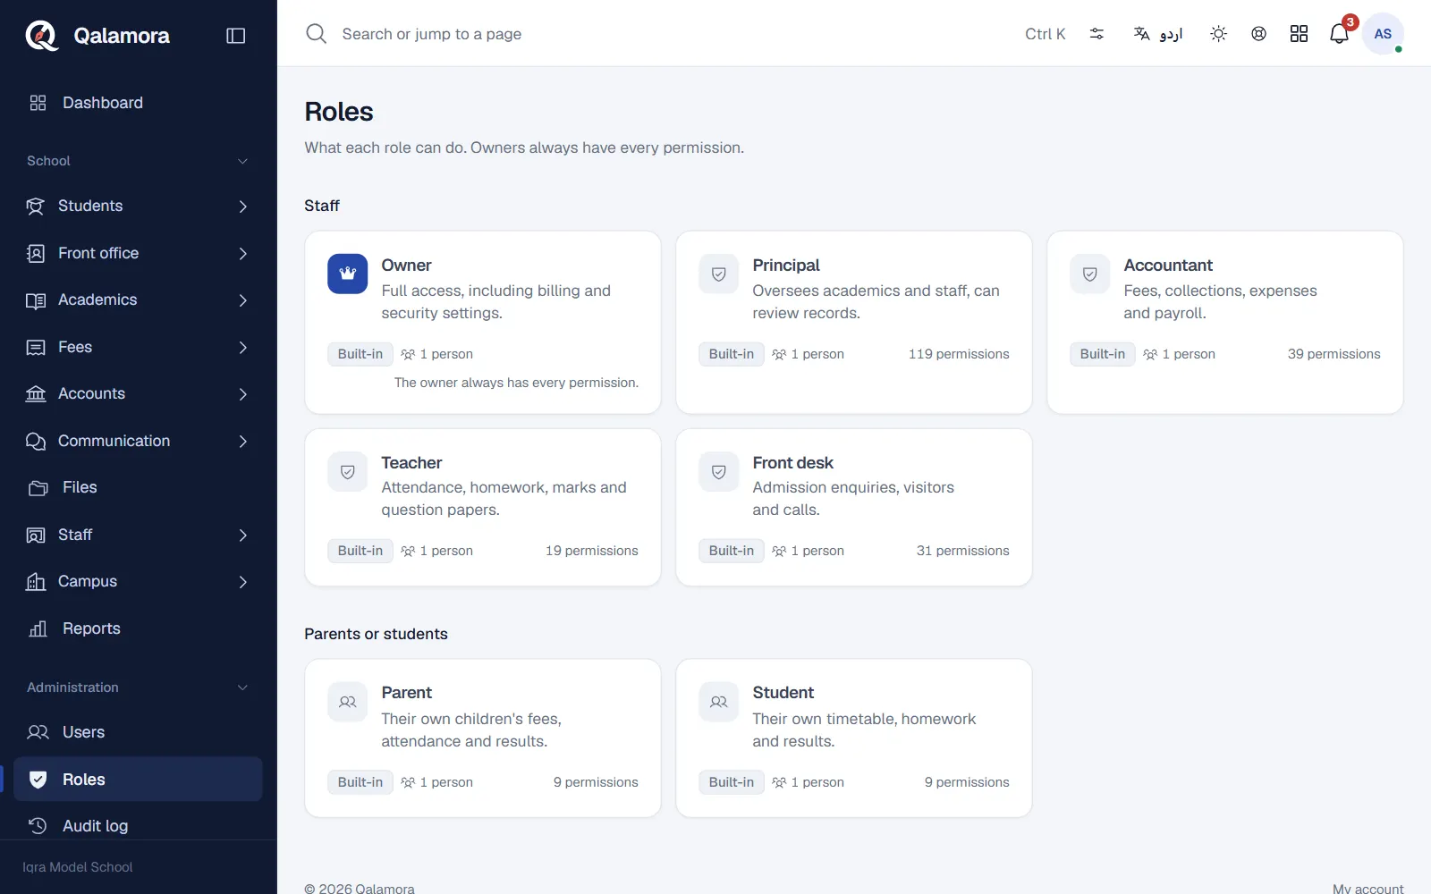Collapse the sidebar with the panel icon
Viewport: 1431px width, 894px height.
point(236,36)
